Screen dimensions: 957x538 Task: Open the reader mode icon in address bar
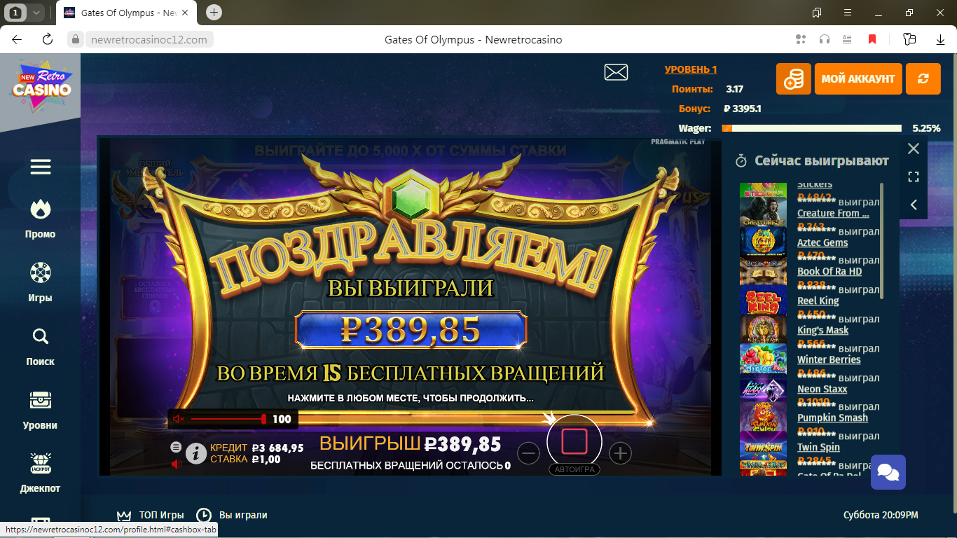click(x=847, y=39)
